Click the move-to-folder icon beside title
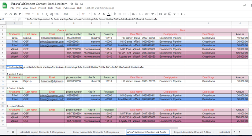Viewport: 252px width, 136px height. [77, 4]
